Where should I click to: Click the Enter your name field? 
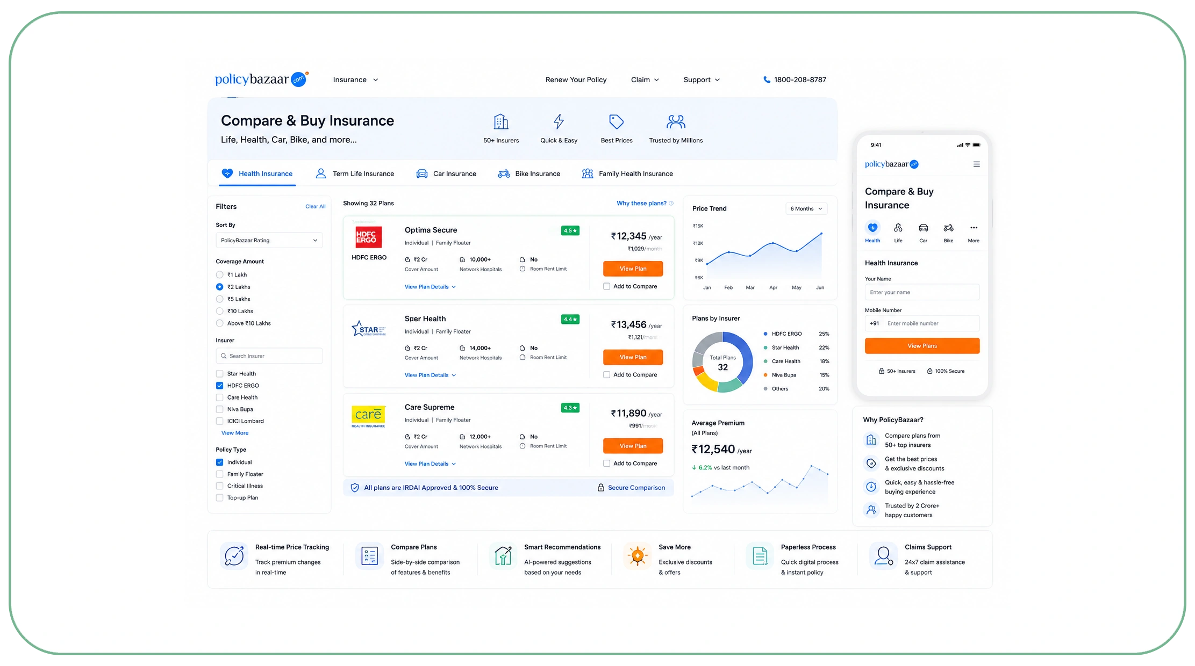click(922, 292)
